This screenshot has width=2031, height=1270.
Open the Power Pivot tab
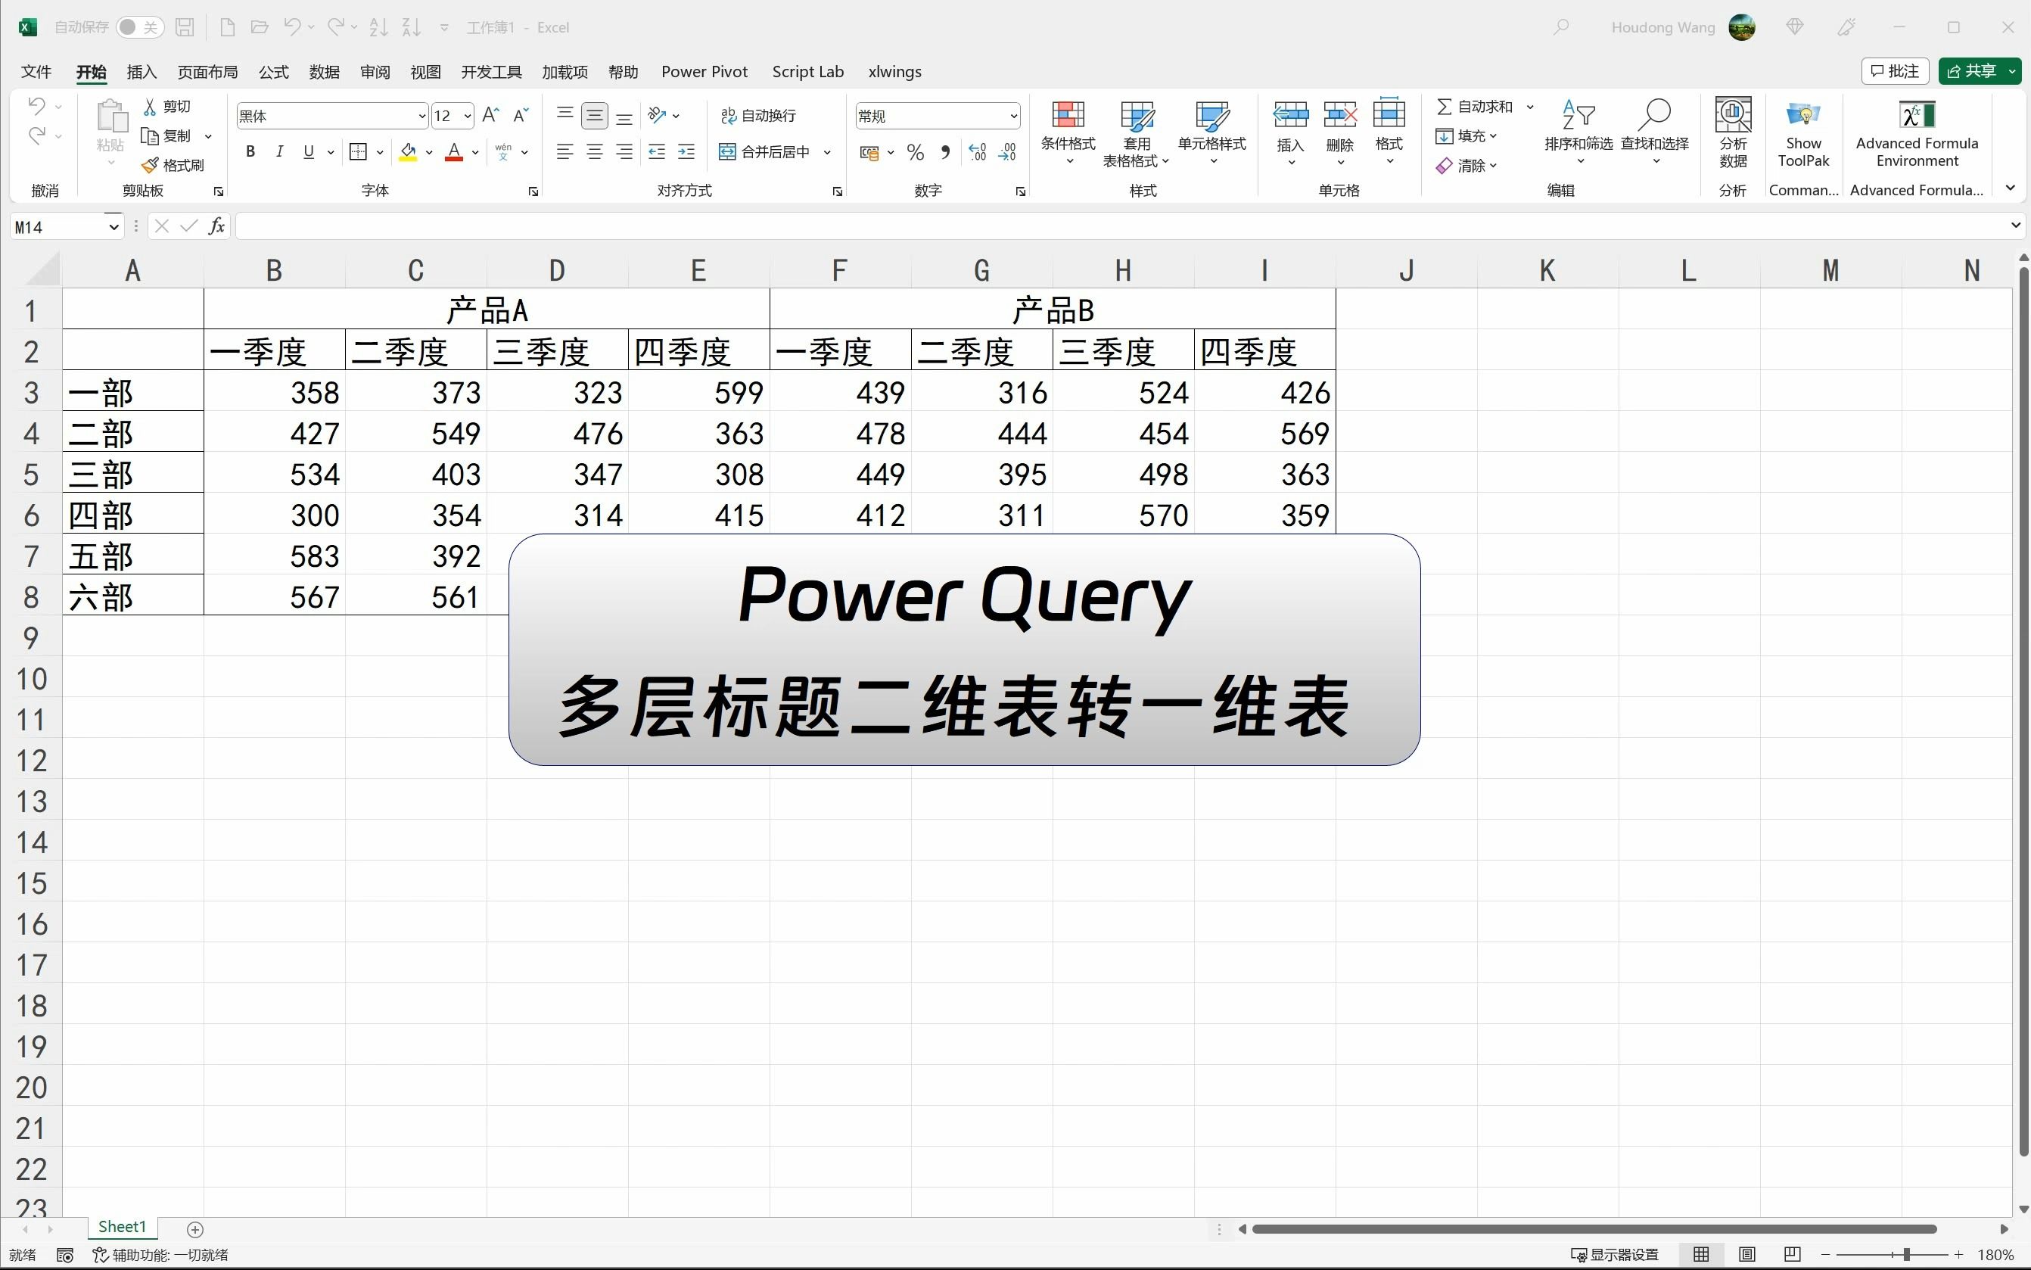[704, 71]
